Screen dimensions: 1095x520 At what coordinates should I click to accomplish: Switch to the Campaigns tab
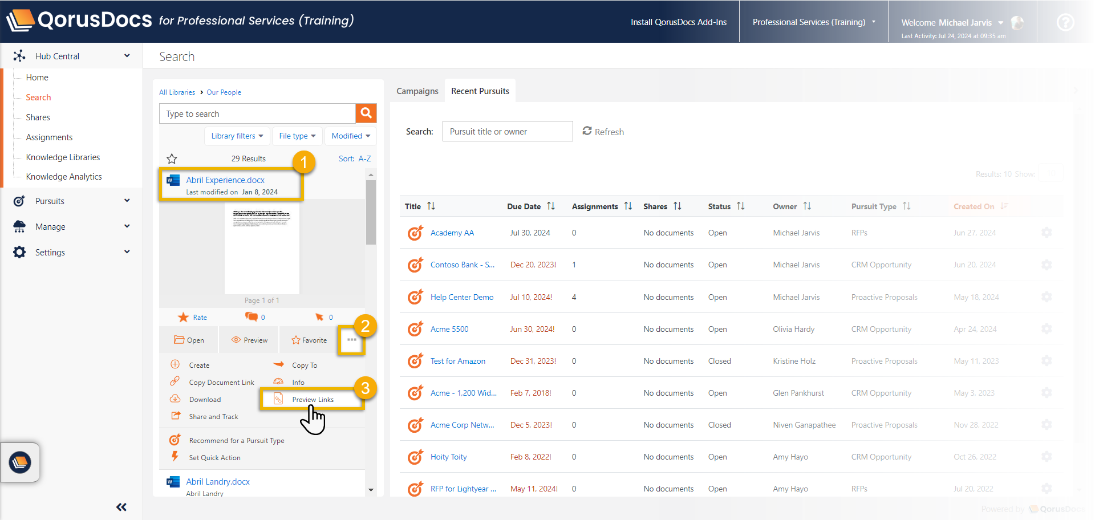pos(417,91)
